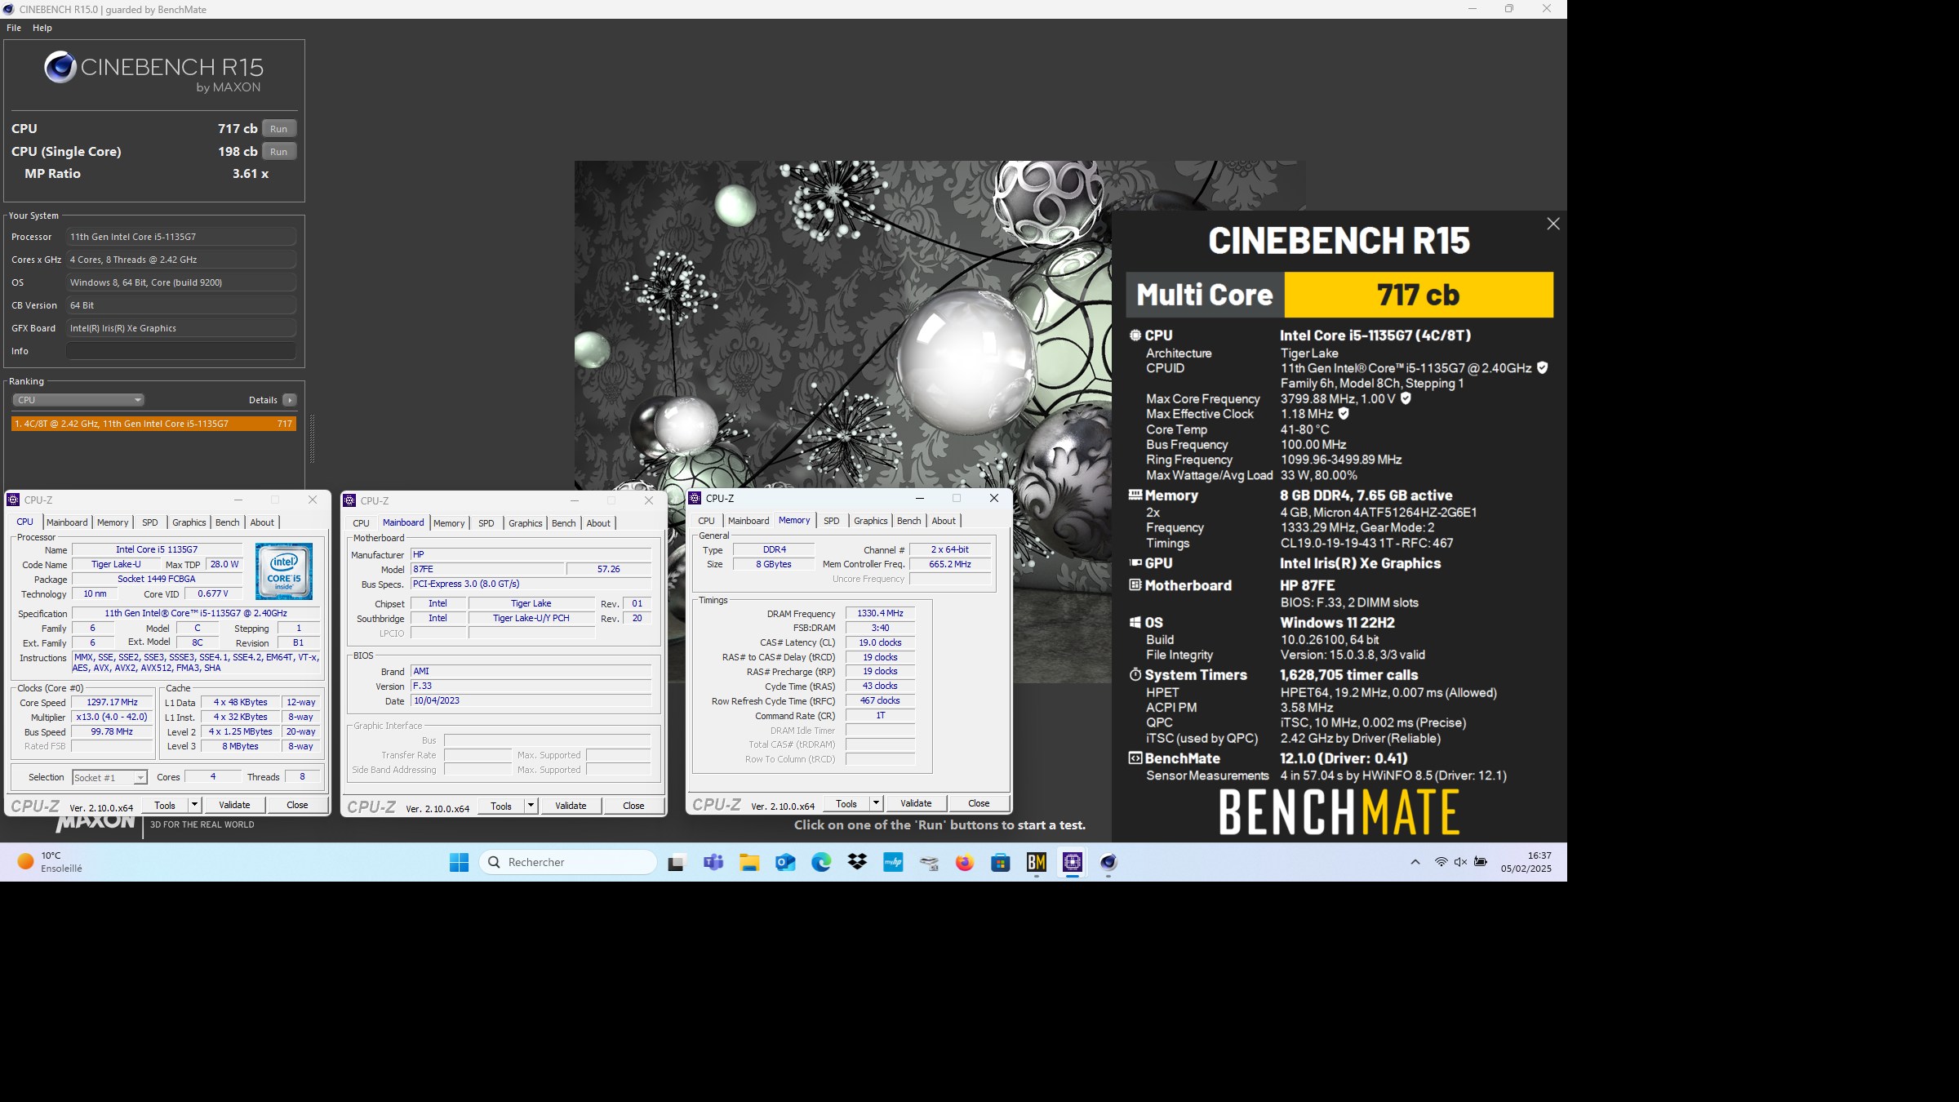Open the ranking CPU dropdown

point(78,400)
